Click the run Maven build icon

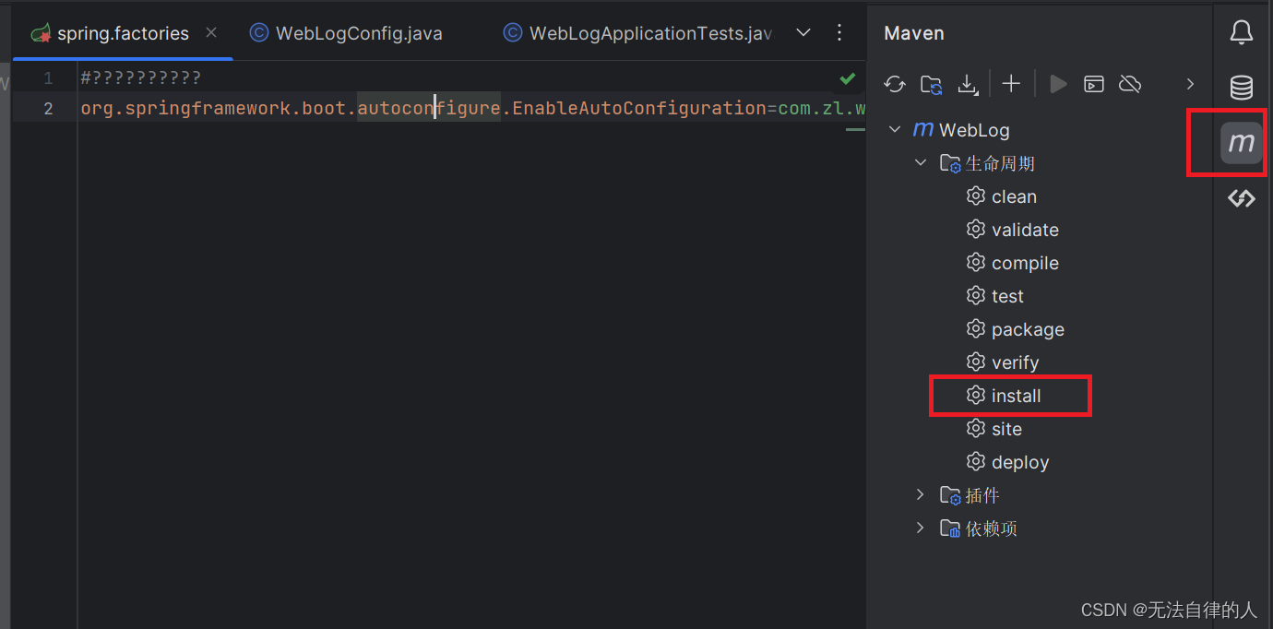point(1059,84)
